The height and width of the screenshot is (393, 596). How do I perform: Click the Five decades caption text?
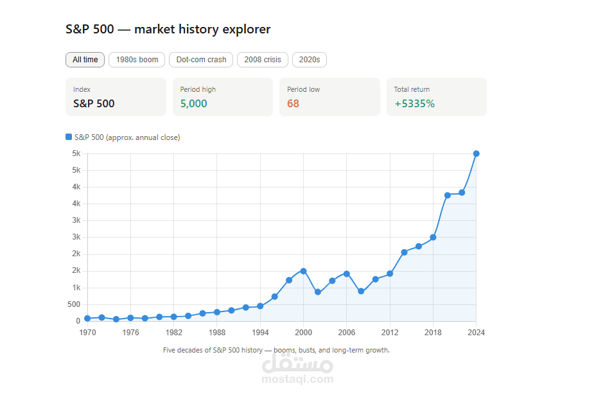click(x=276, y=350)
